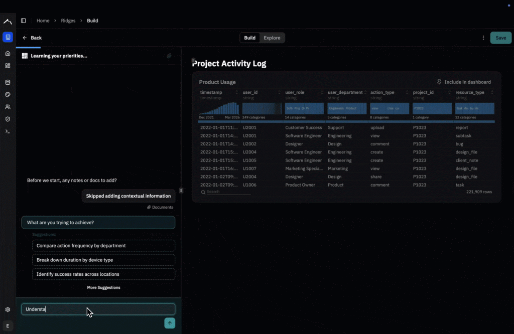Switch to the Explore tab
Viewport: 514px width, 334px height.
pos(272,38)
